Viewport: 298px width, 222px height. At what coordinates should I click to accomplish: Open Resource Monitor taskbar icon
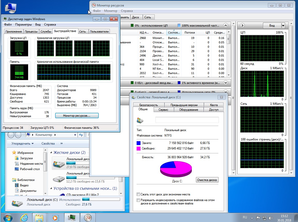(88, 218)
